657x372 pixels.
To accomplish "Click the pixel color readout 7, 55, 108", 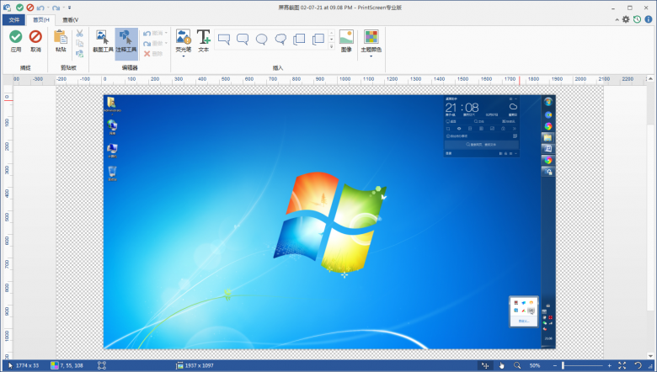I will pos(67,365).
